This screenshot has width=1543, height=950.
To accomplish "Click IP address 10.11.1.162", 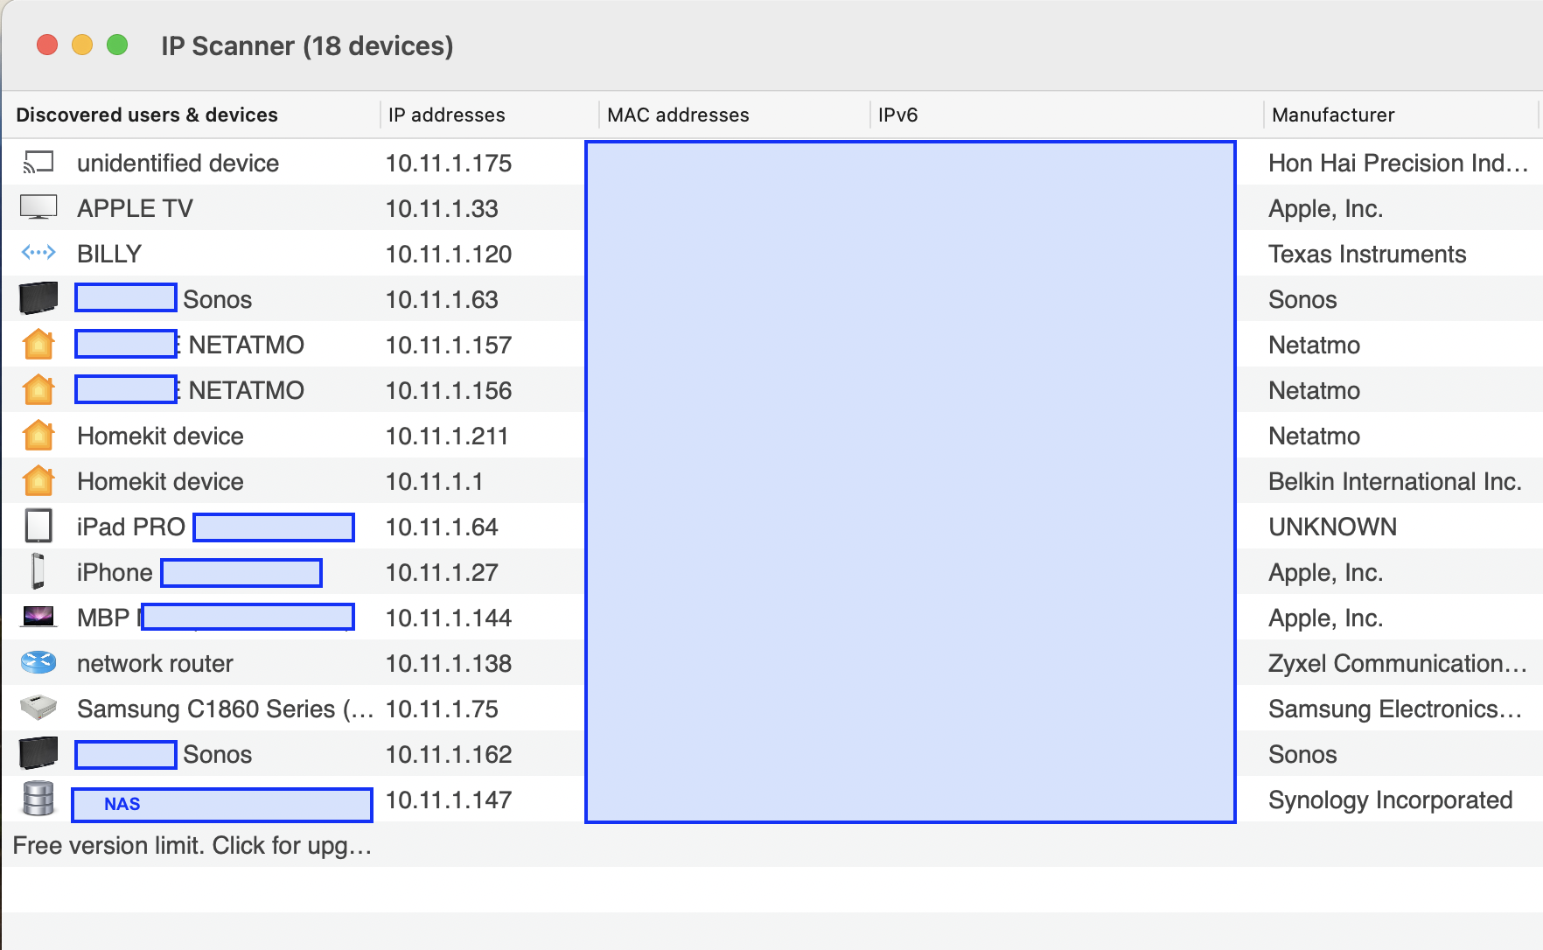I will [x=449, y=754].
